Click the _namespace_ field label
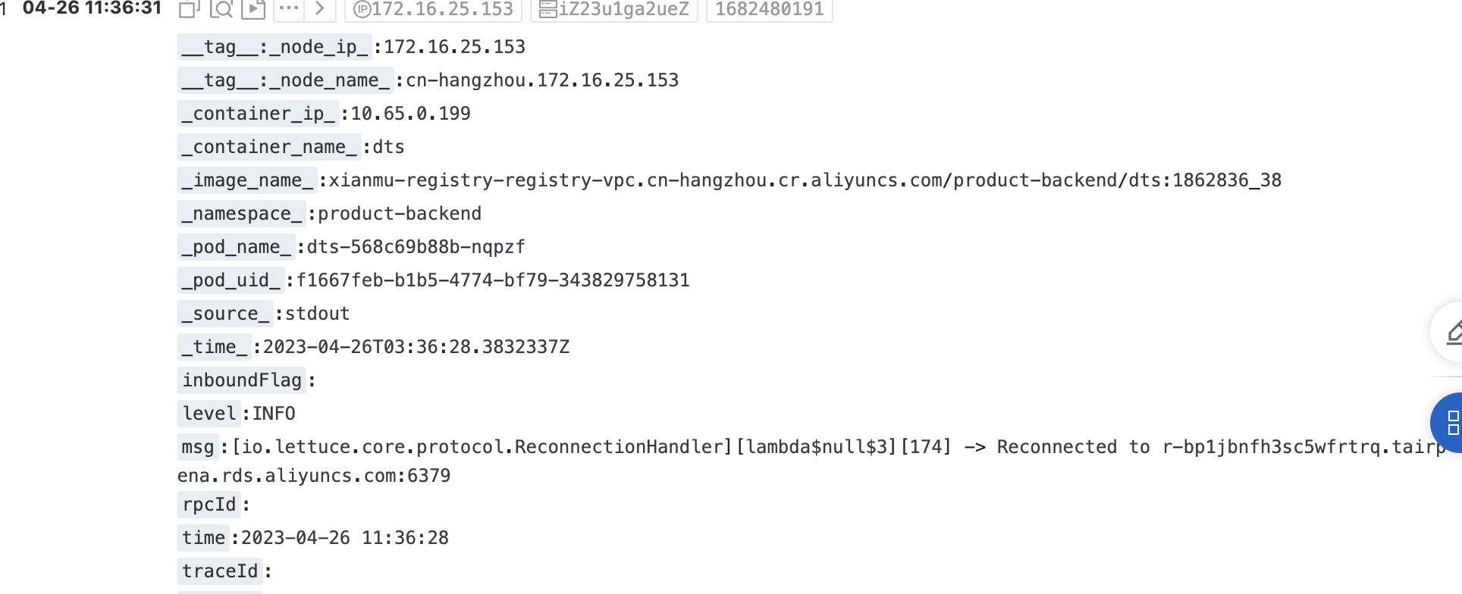Viewport: 1462px width, 594px height. coord(242,214)
